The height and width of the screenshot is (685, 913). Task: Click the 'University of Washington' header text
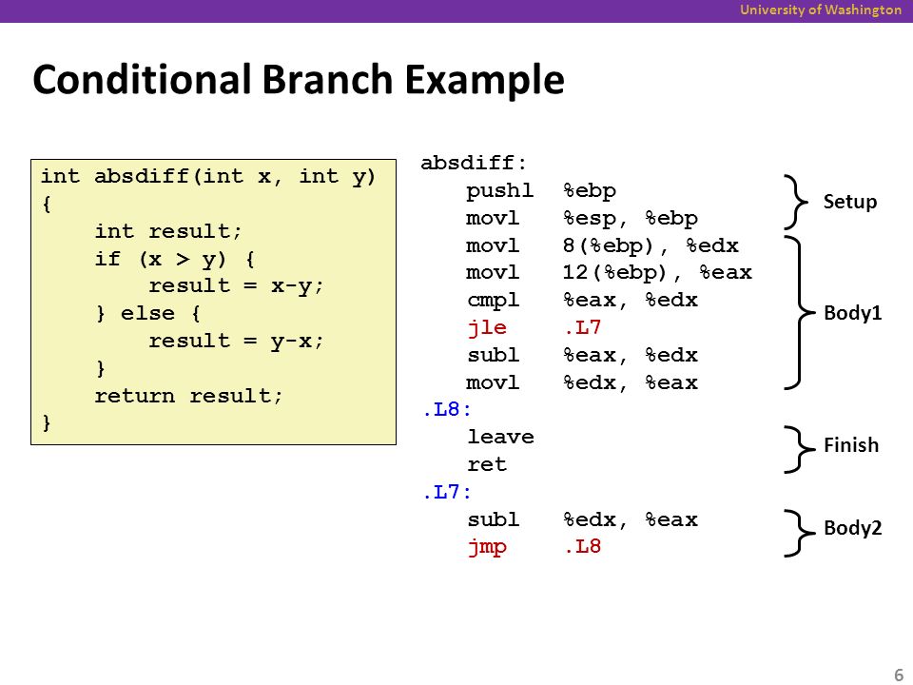tap(821, 10)
